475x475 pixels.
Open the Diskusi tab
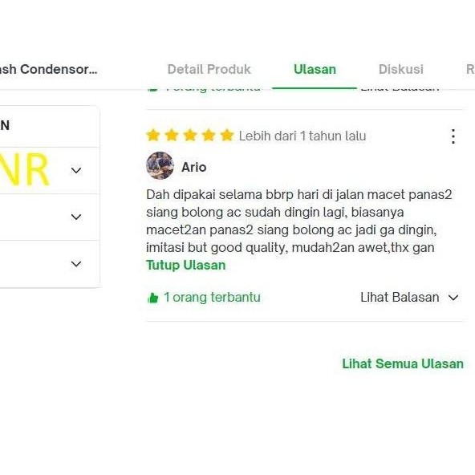401,69
